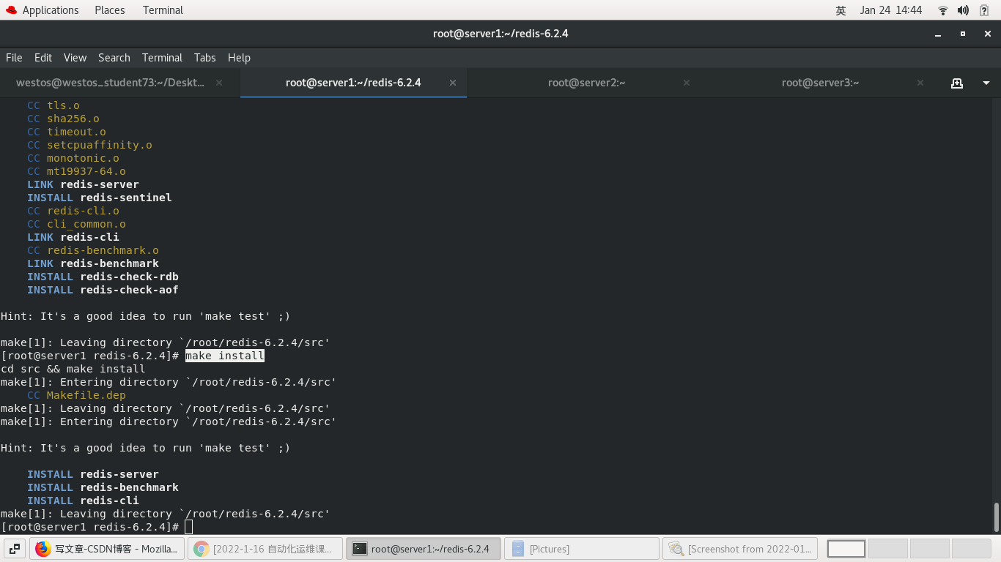
Task: Click the root@server1 terminal taskbar item
Action: pyautogui.click(x=424, y=549)
